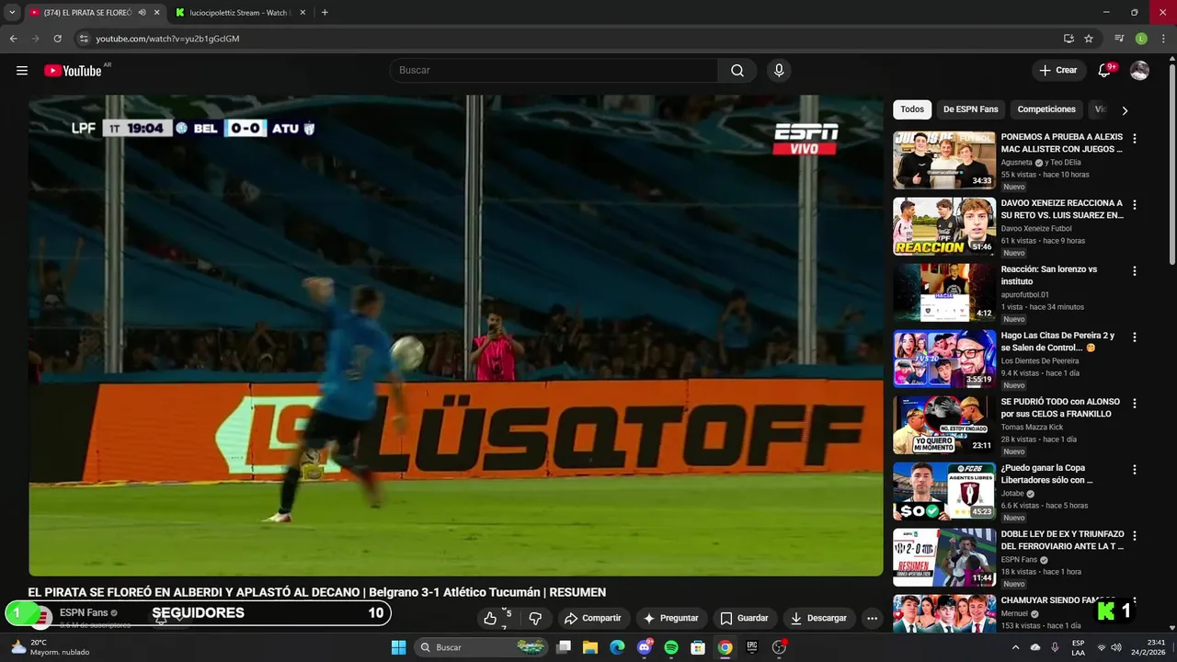Open Chrome media controls icon
Viewport: 1177px width, 662px height.
point(1119,39)
